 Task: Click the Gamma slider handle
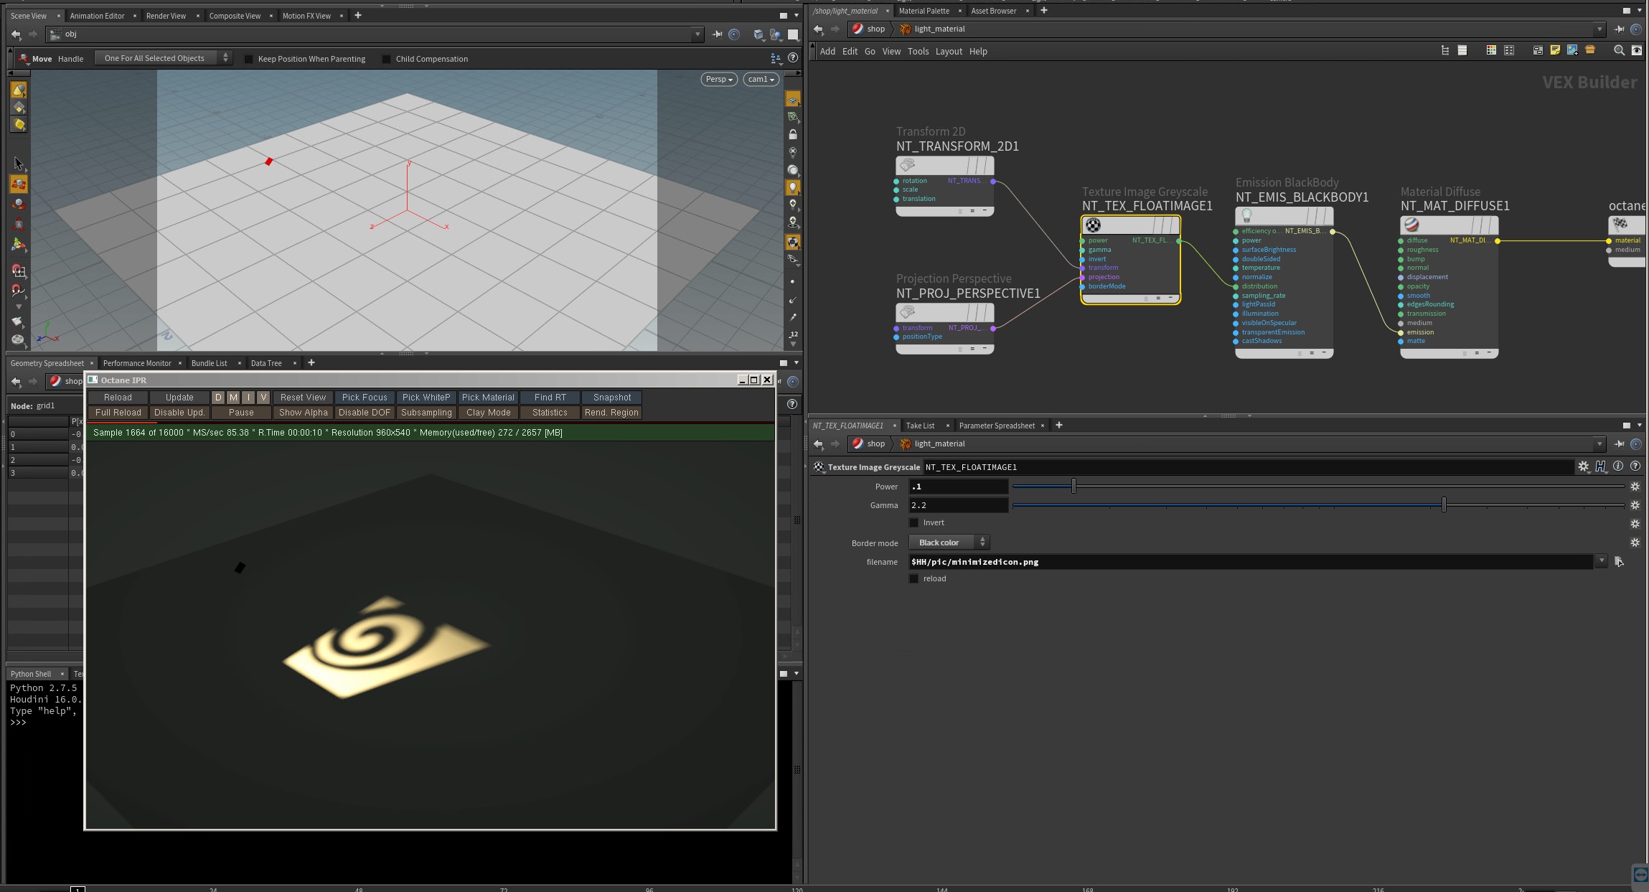click(x=1444, y=505)
